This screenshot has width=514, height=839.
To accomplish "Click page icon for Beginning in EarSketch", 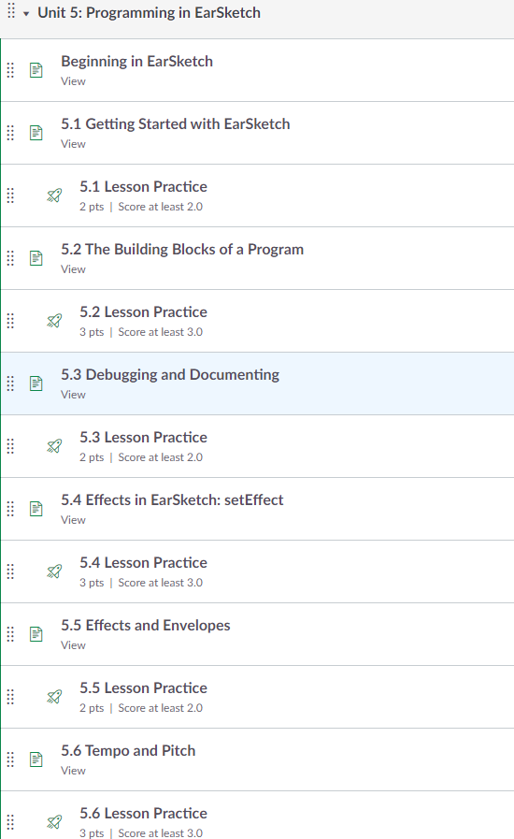I will [36, 70].
